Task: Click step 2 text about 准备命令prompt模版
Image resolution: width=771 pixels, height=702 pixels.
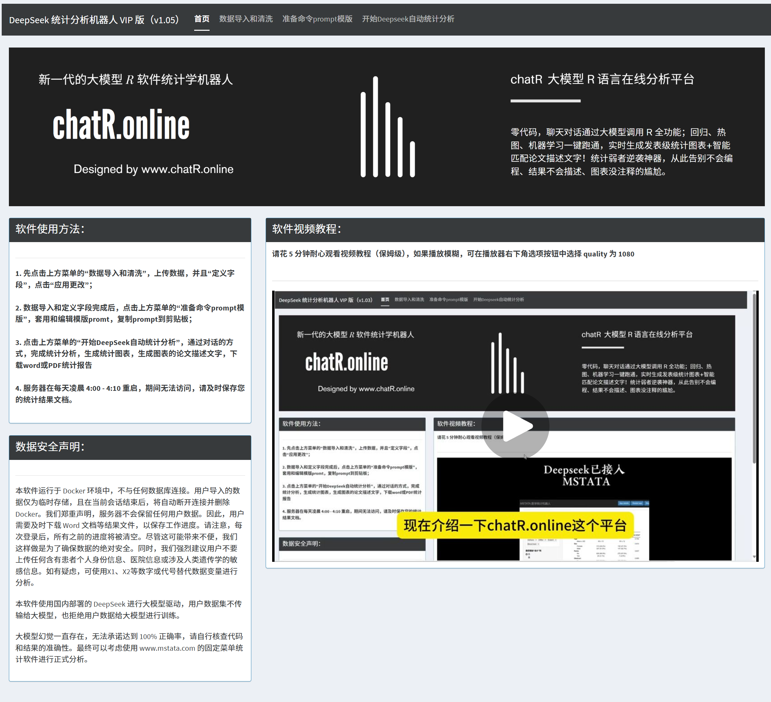Action: (x=130, y=313)
